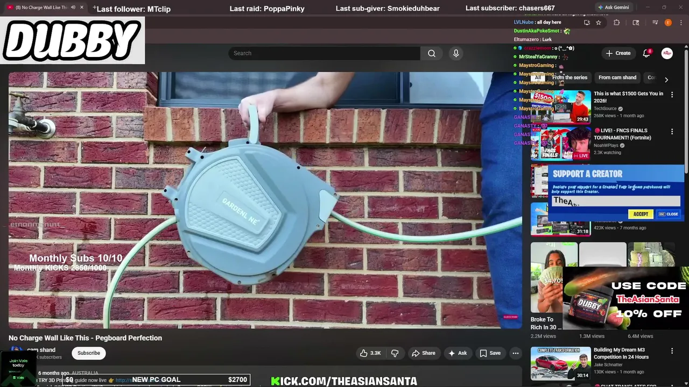Click chat message 'Eltumazero : Lurk'
This screenshot has height=387, width=689.
[x=533, y=40]
